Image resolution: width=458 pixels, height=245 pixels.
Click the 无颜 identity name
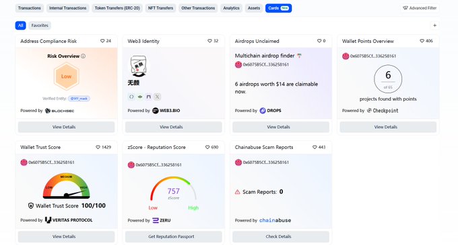point(133,83)
